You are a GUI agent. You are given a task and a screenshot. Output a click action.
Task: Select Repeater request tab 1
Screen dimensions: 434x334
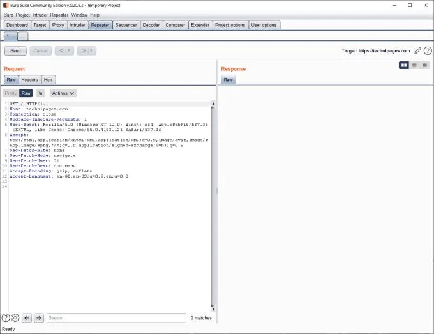(x=10, y=36)
